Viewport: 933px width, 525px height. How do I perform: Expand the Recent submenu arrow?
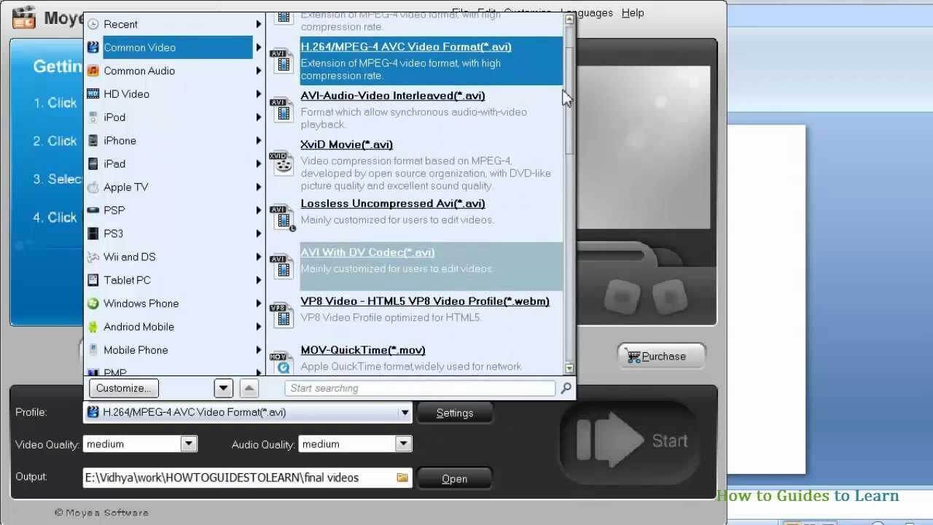click(x=258, y=24)
